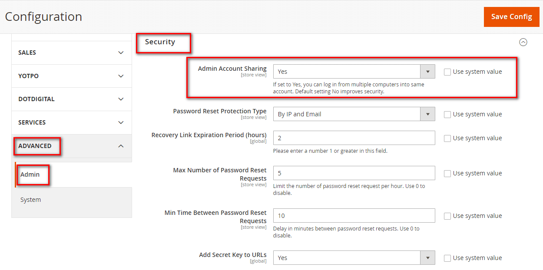Viewport: 543px width, 270px height.
Task: Open the Admin Account Sharing dropdown
Action: tap(427, 71)
